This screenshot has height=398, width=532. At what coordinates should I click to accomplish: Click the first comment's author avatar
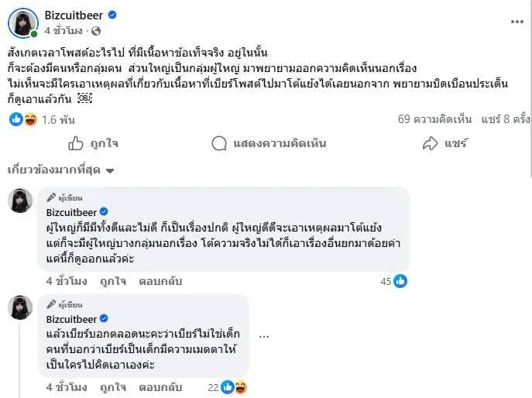pyautogui.click(x=20, y=201)
